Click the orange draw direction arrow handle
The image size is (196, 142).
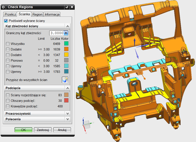[143, 76]
